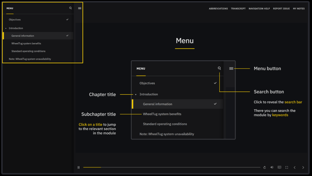The image size is (312, 176).
Task: Seek along the playback progress bar
Action: click(172, 167)
